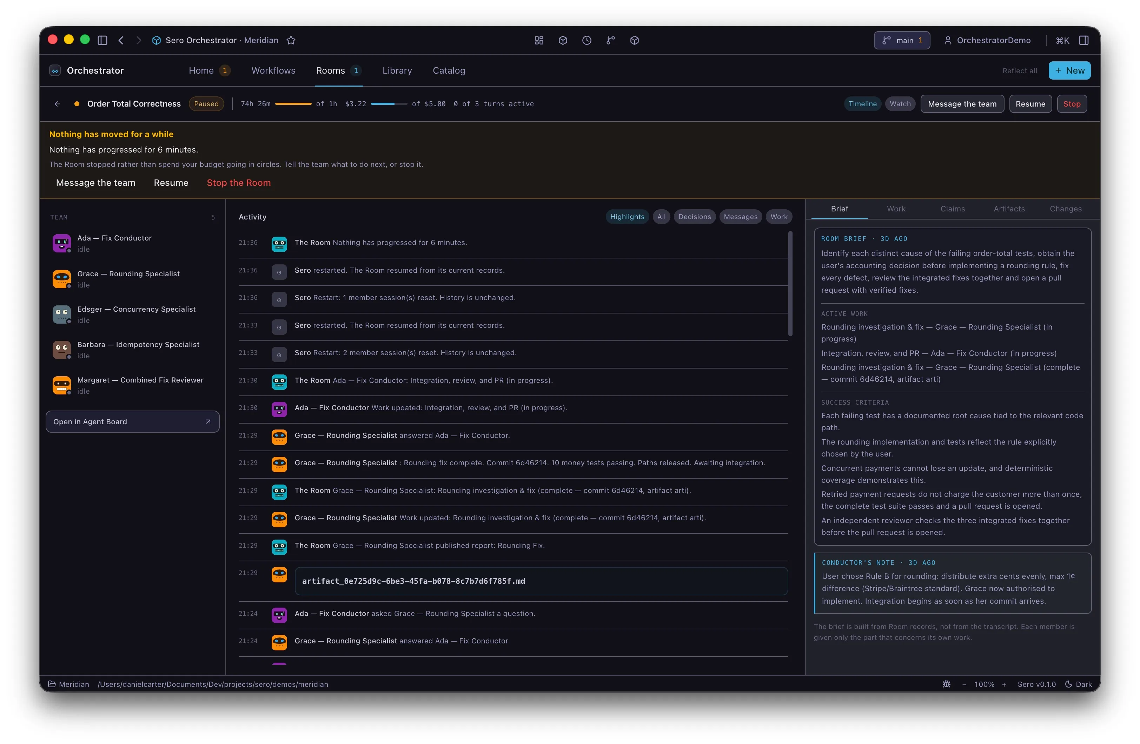Open the command palette ⌘K shortcut
Screen dimensions: 1140x744
coord(1062,40)
